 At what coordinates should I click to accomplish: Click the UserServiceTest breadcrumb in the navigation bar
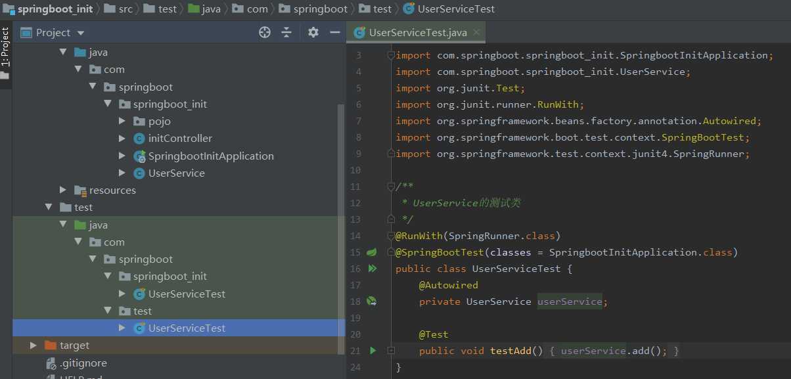tap(449, 9)
